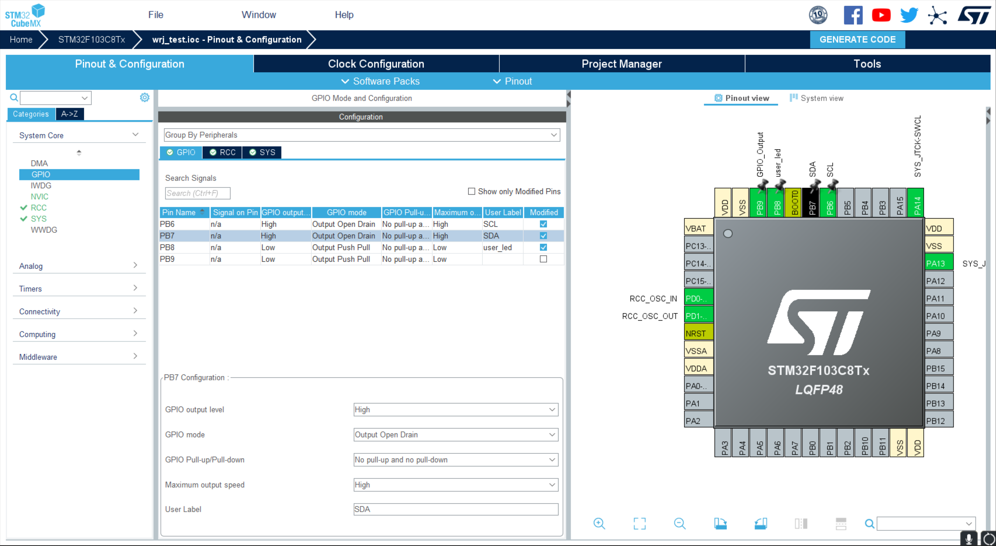996x546 pixels.
Task: Select the SYS configuration tab
Action: (x=262, y=152)
